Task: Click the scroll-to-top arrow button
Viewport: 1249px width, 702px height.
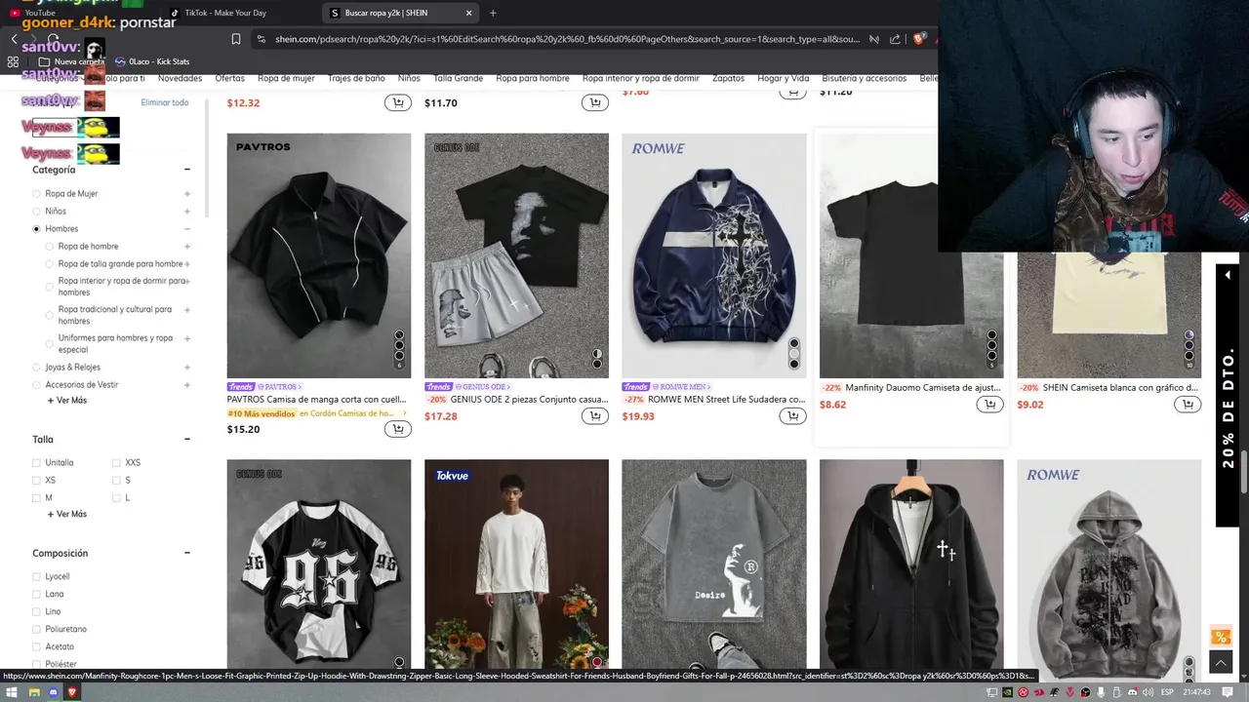Action: click(1221, 662)
